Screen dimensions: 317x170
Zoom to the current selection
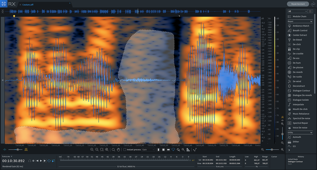point(102,150)
